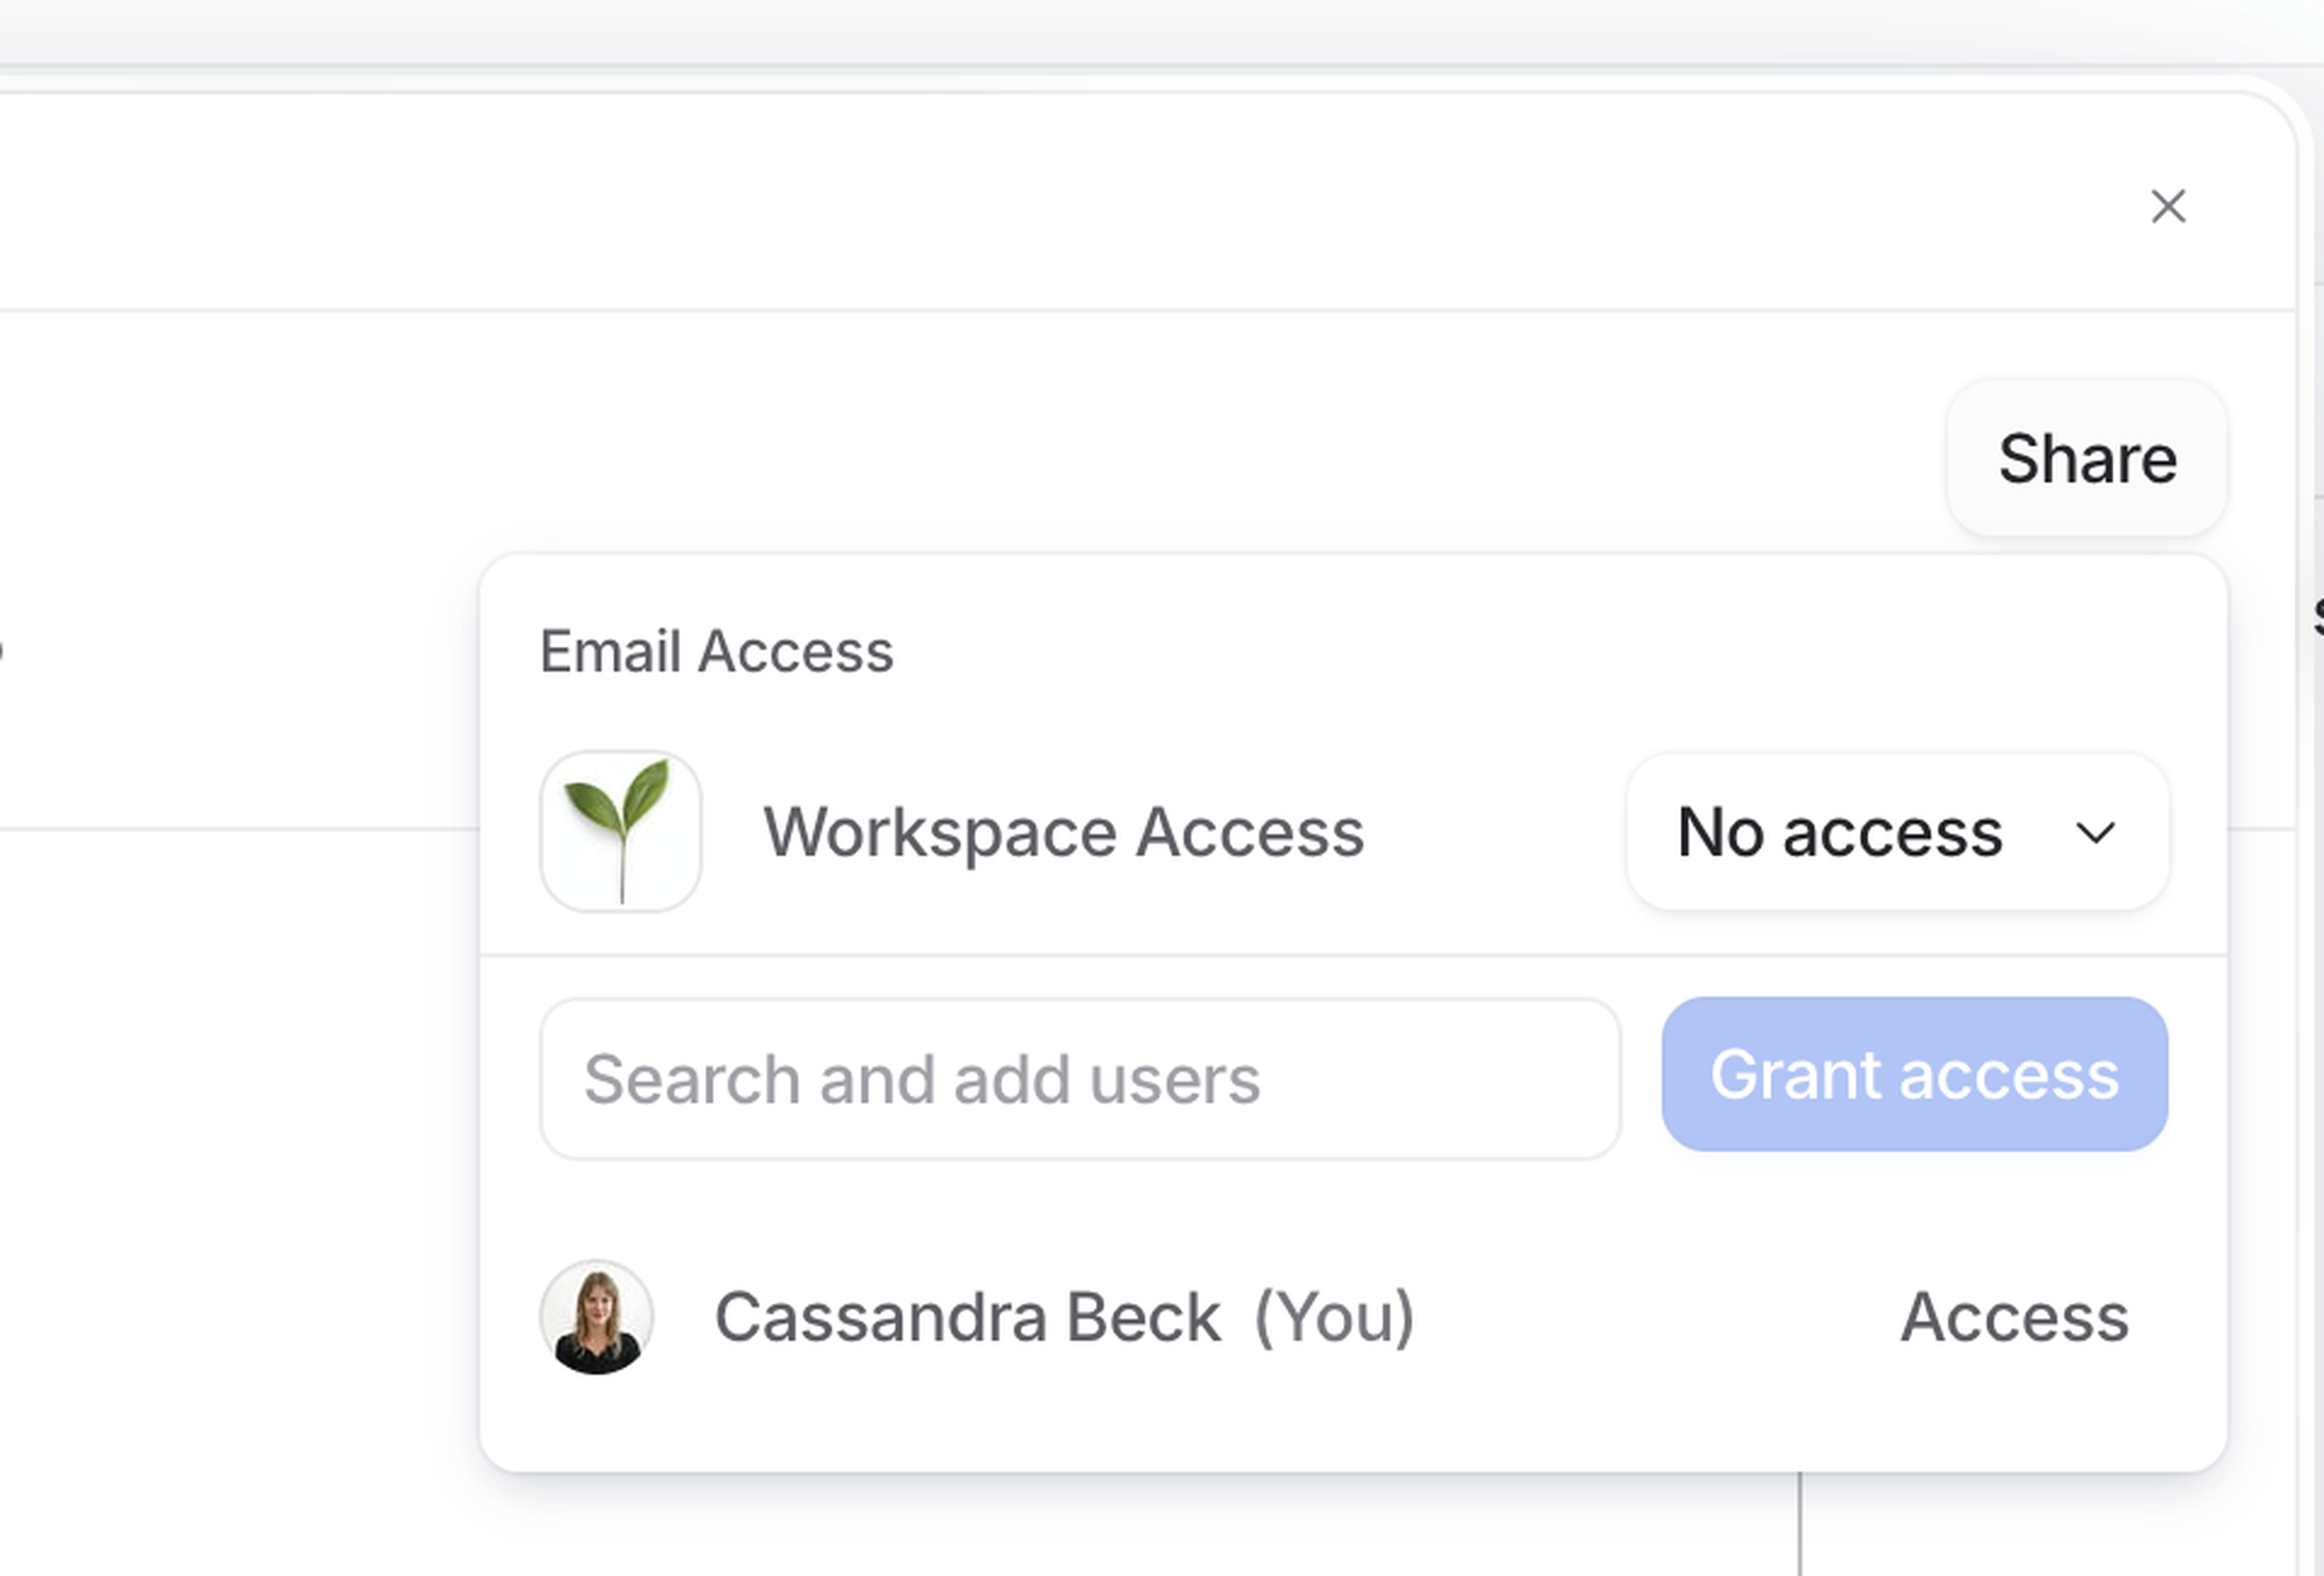Image resolution: width=2324 pixels, height=1576 pixels.
Task: Click the (You) indicator beside Cassandra
Action: (x=1334, y=1316)
